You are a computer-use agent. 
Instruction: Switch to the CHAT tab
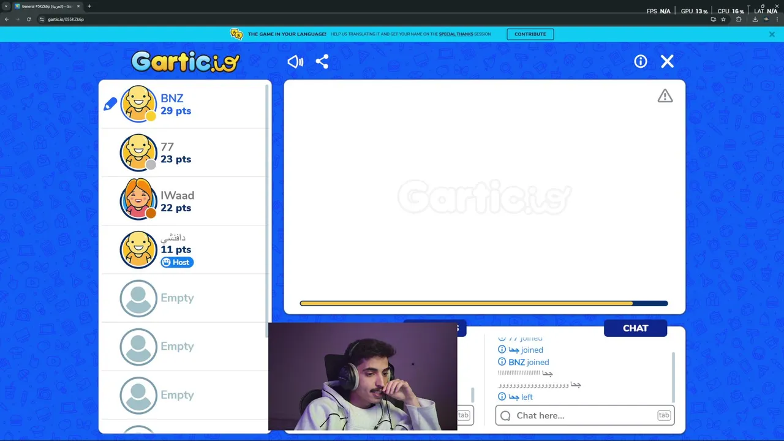pyautogui.click(x=635, y=328)
